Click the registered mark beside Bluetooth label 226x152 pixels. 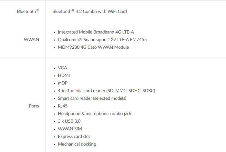37,10
